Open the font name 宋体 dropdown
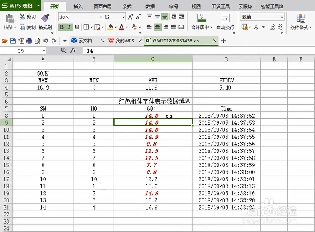This screenshot has width=315, height=232. [101, 17]
